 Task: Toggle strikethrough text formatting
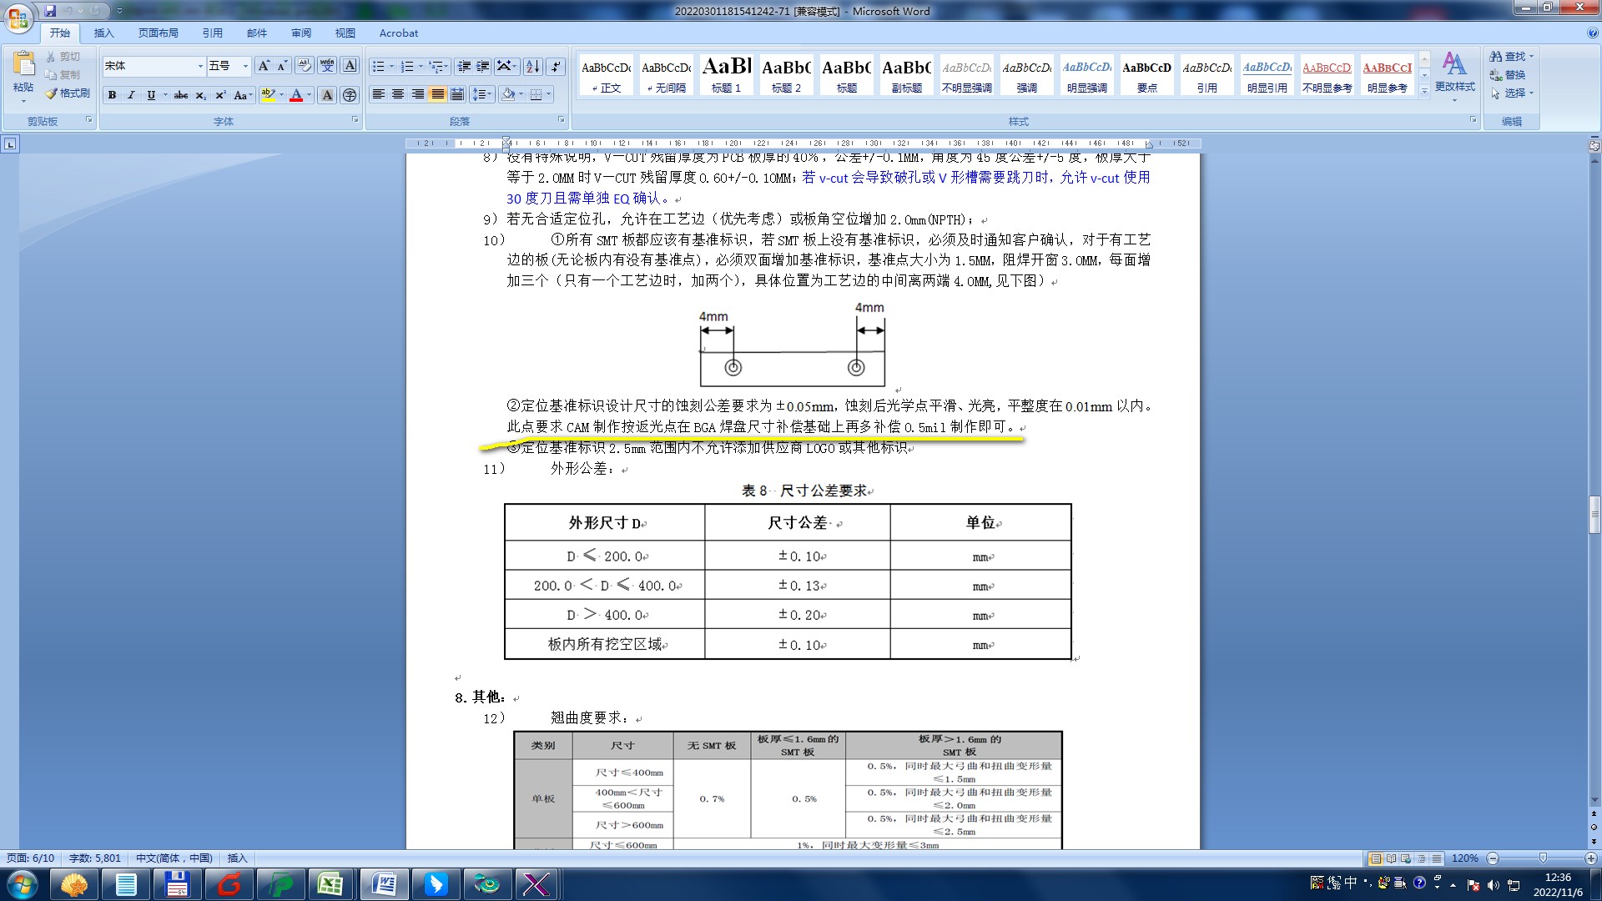(181, 95)
